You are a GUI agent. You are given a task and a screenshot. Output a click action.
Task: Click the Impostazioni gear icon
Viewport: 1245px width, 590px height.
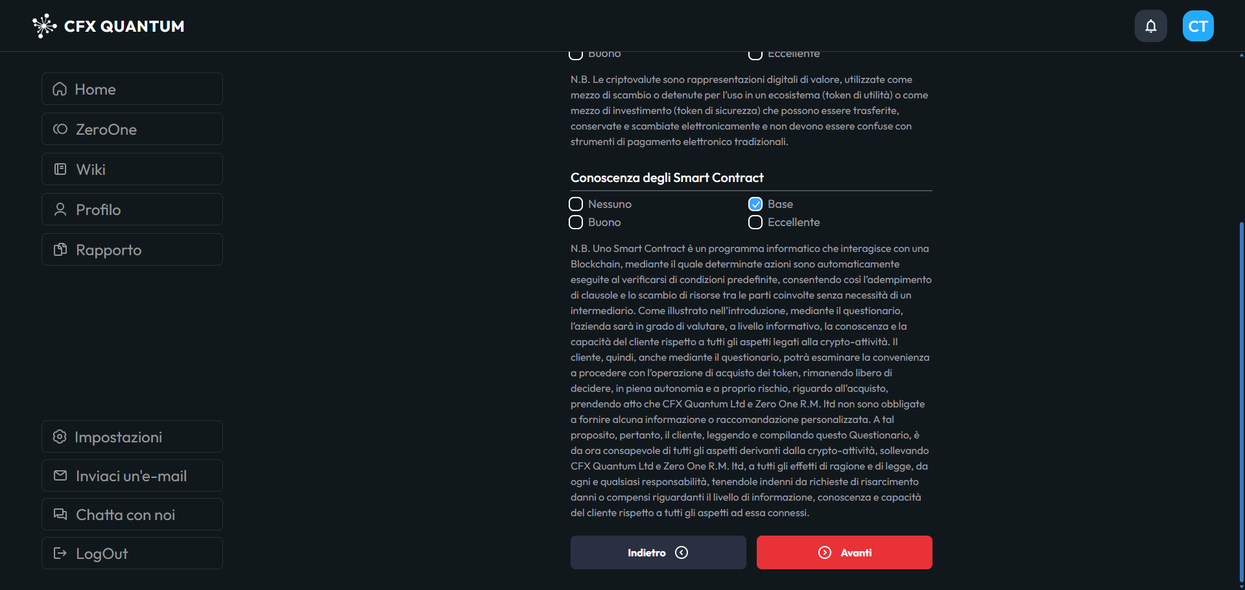(x=60, y=437)
